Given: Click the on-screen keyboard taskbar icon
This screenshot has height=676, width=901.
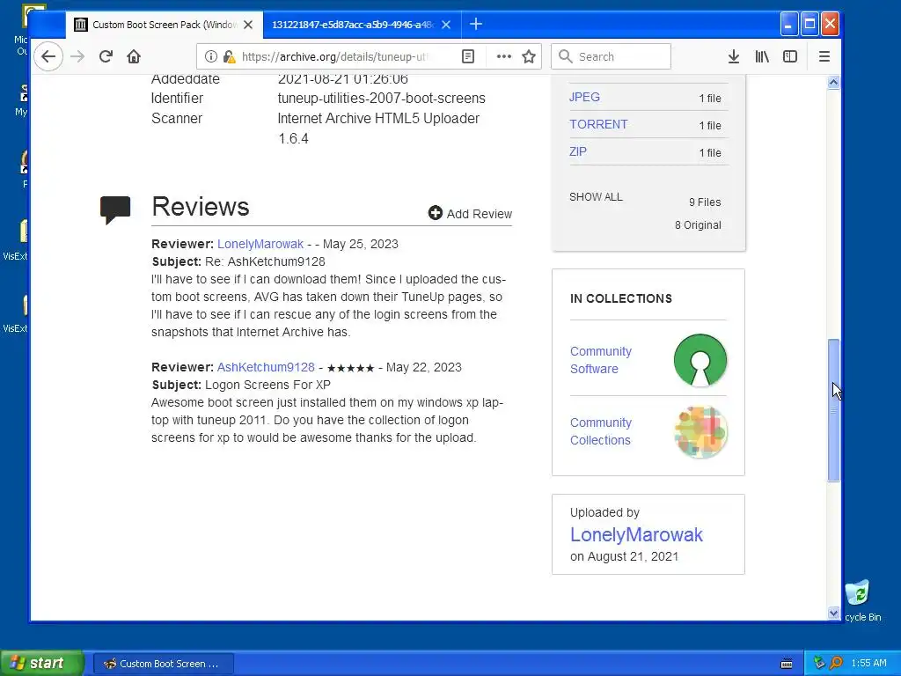Looking at the screenshot, I should pos(787,664).
